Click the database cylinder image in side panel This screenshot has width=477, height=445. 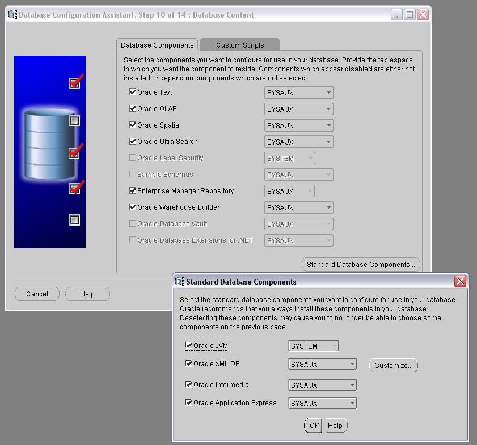click(x=50, y=145)
